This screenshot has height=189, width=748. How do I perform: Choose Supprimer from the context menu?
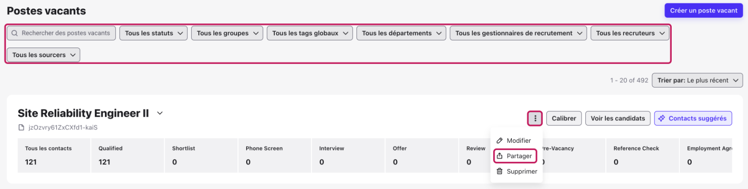[x=516, y=171]
